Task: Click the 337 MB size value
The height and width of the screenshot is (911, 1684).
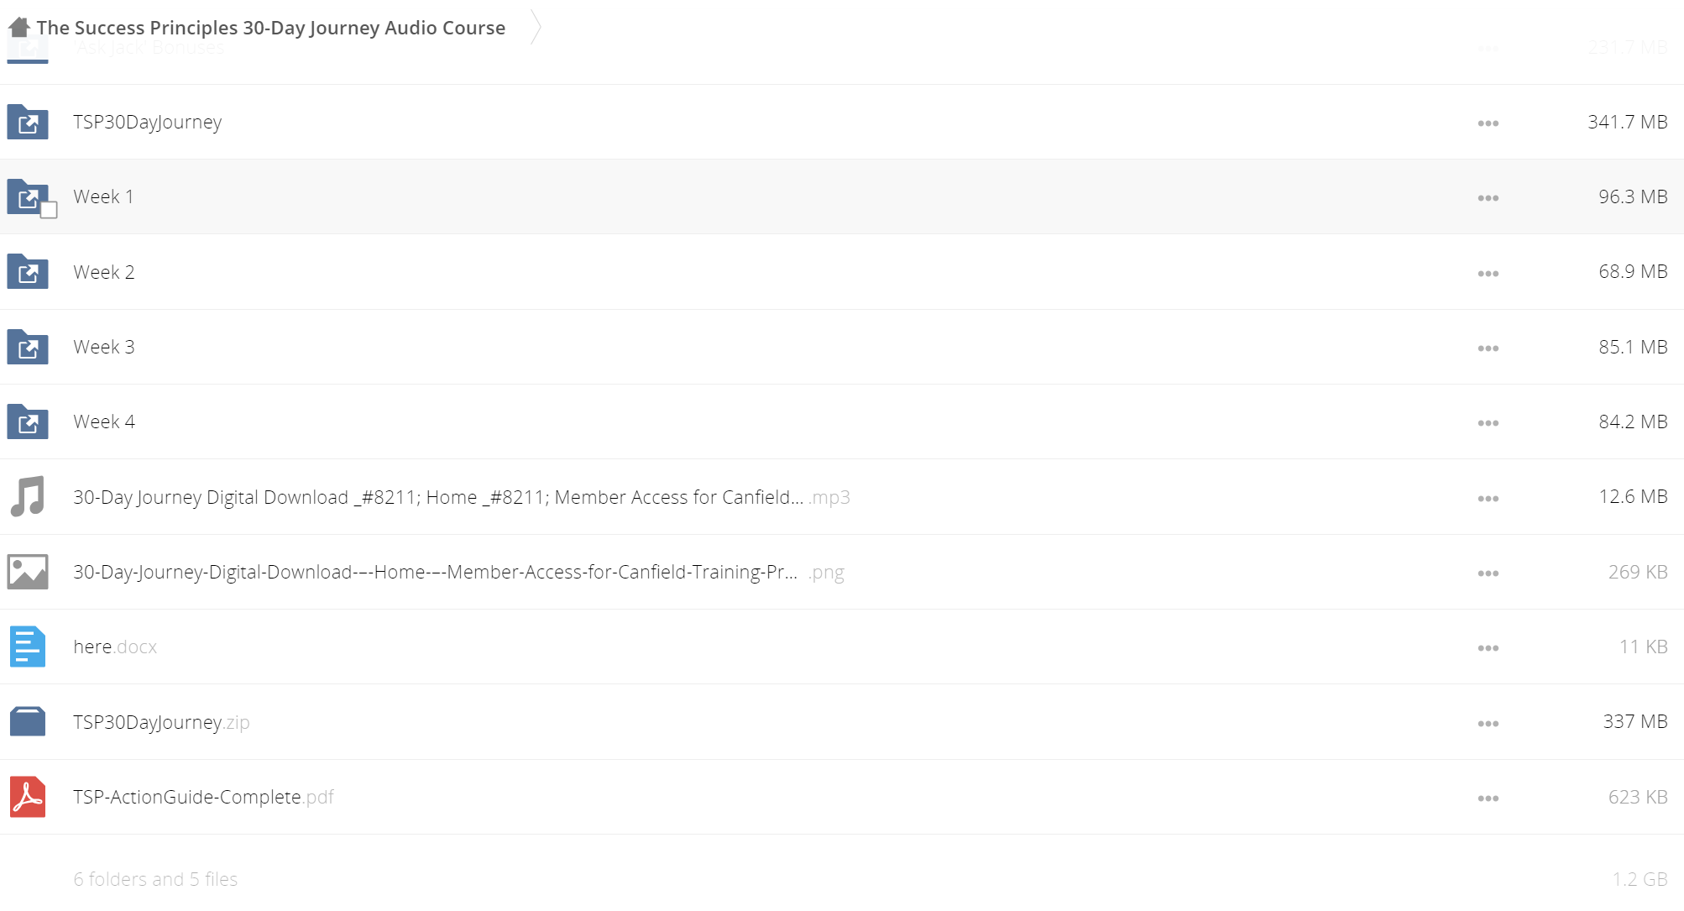Action: click(x=1635, y=721)
